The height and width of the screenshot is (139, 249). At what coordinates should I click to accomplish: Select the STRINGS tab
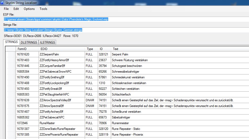point(11,42)
